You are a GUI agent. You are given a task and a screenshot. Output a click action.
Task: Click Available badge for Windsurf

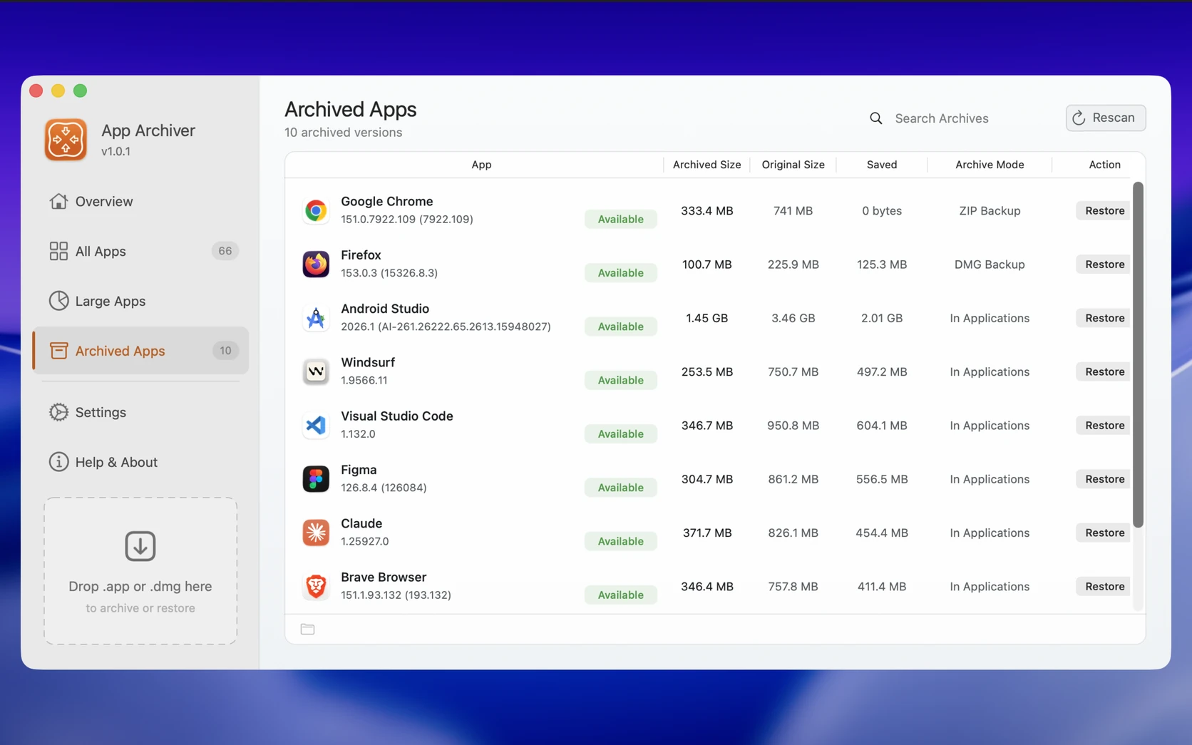pos(620,380)
